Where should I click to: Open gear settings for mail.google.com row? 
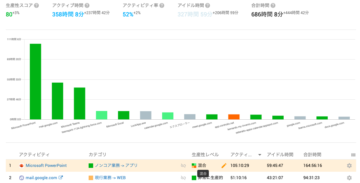coord(349,178)
